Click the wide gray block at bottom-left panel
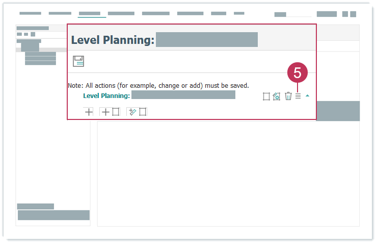The image size is (377, 244). point(53,215)
